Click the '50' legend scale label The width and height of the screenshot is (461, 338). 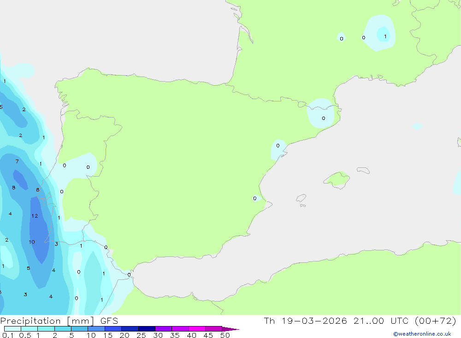pyautogui.click(x=225, y=335)
